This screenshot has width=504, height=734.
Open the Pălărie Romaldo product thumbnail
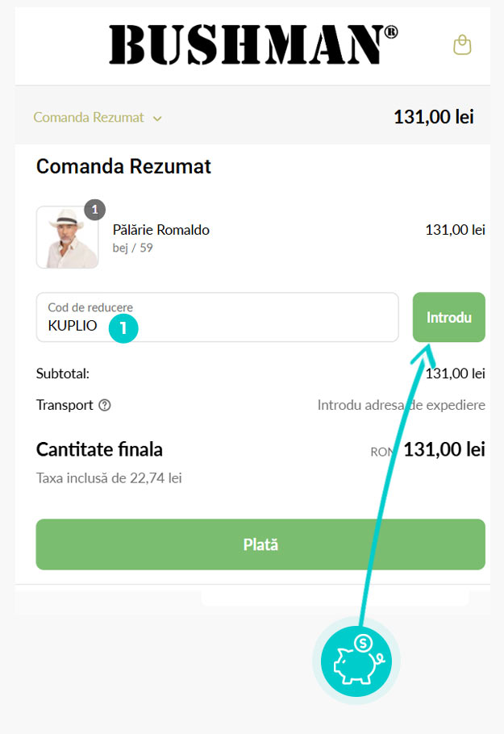[x=67, y=237]
